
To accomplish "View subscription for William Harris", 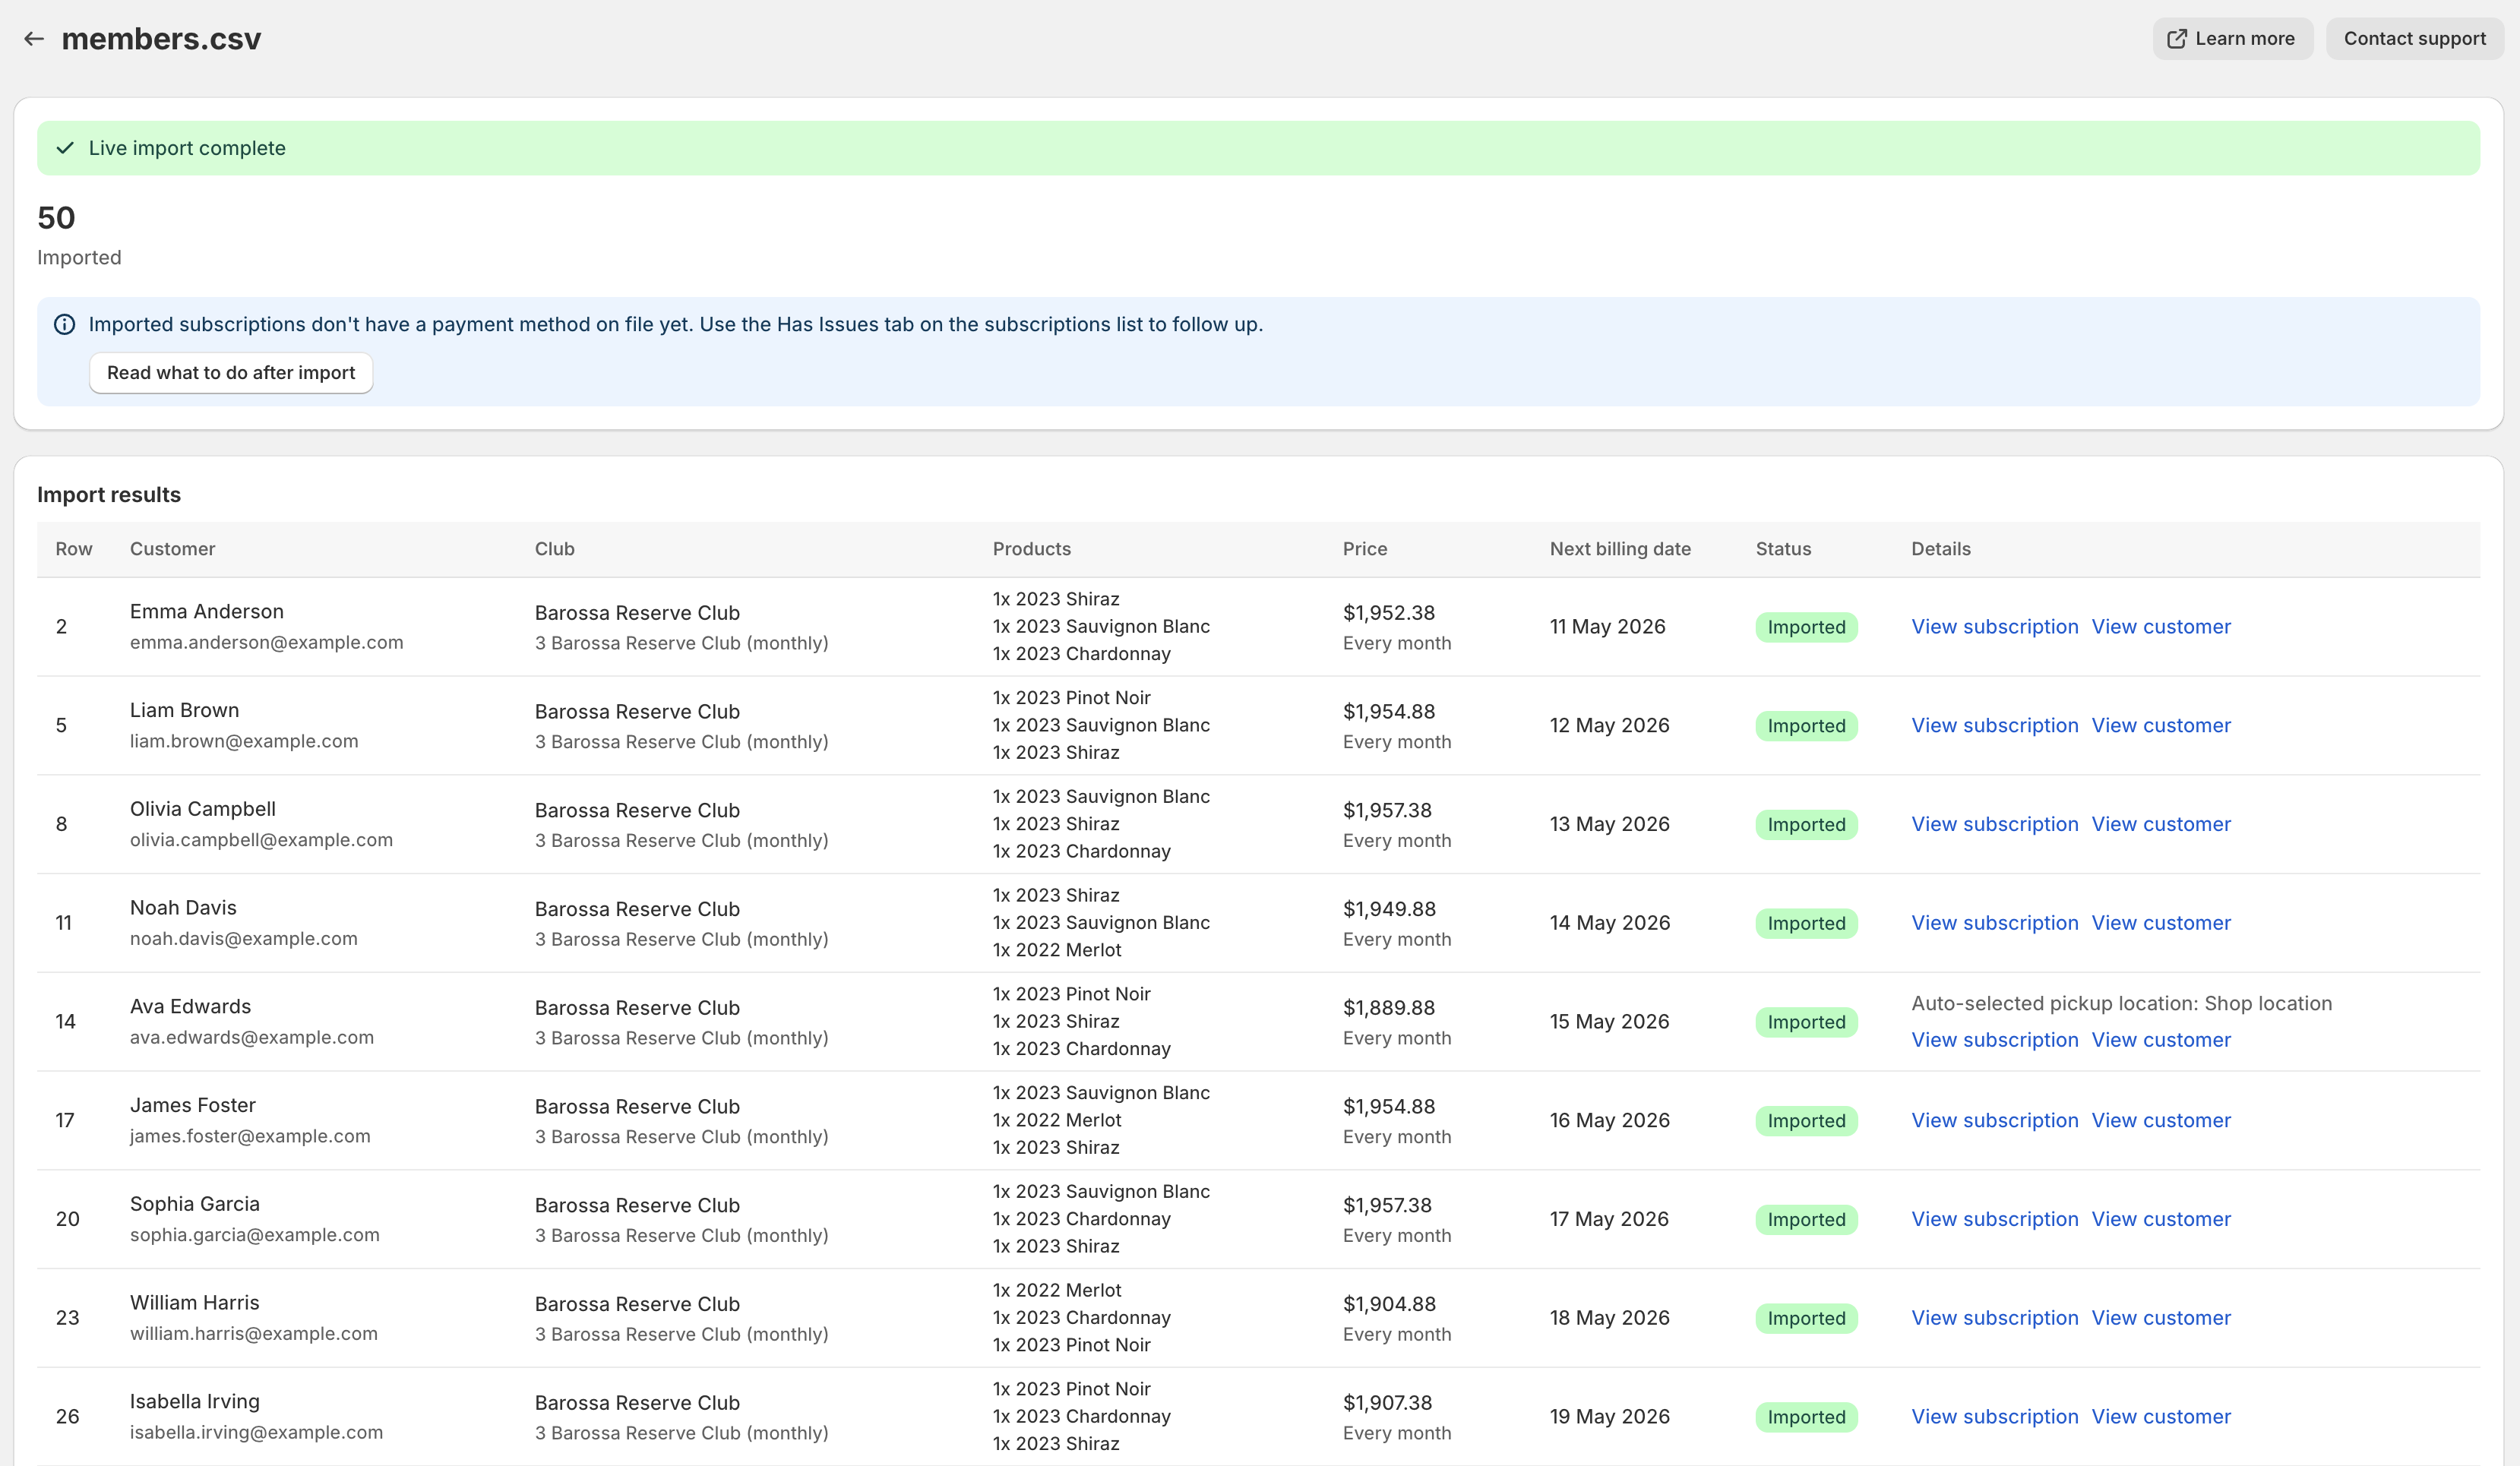I will [x=1994, y=1318].
